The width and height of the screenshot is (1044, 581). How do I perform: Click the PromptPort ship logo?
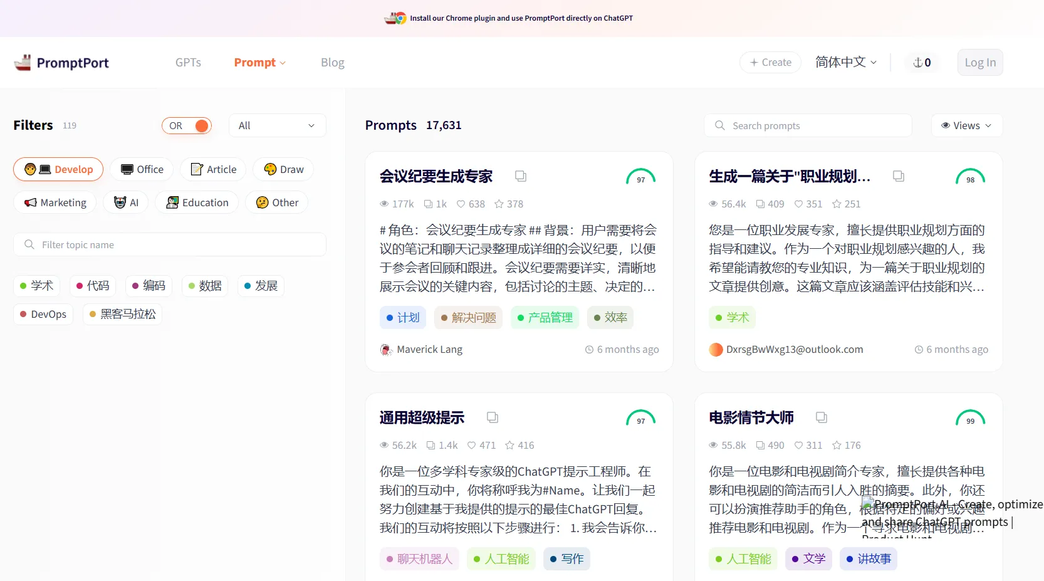tap(23, 62)
